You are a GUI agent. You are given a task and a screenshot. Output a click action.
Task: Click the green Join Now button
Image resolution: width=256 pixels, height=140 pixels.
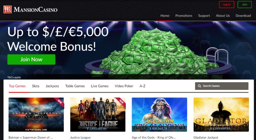[x=31, y=59]
